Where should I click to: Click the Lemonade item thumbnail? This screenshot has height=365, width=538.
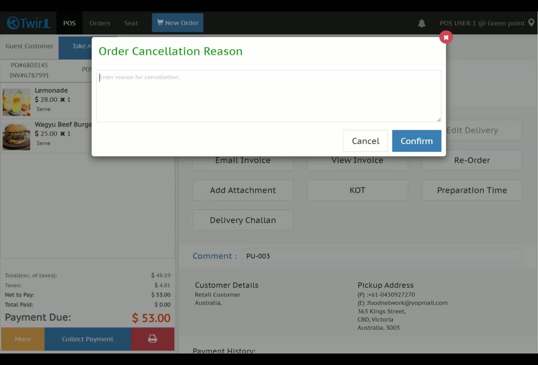point(16,102)
